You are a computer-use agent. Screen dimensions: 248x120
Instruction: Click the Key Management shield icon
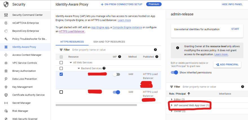tap(6, 87)
